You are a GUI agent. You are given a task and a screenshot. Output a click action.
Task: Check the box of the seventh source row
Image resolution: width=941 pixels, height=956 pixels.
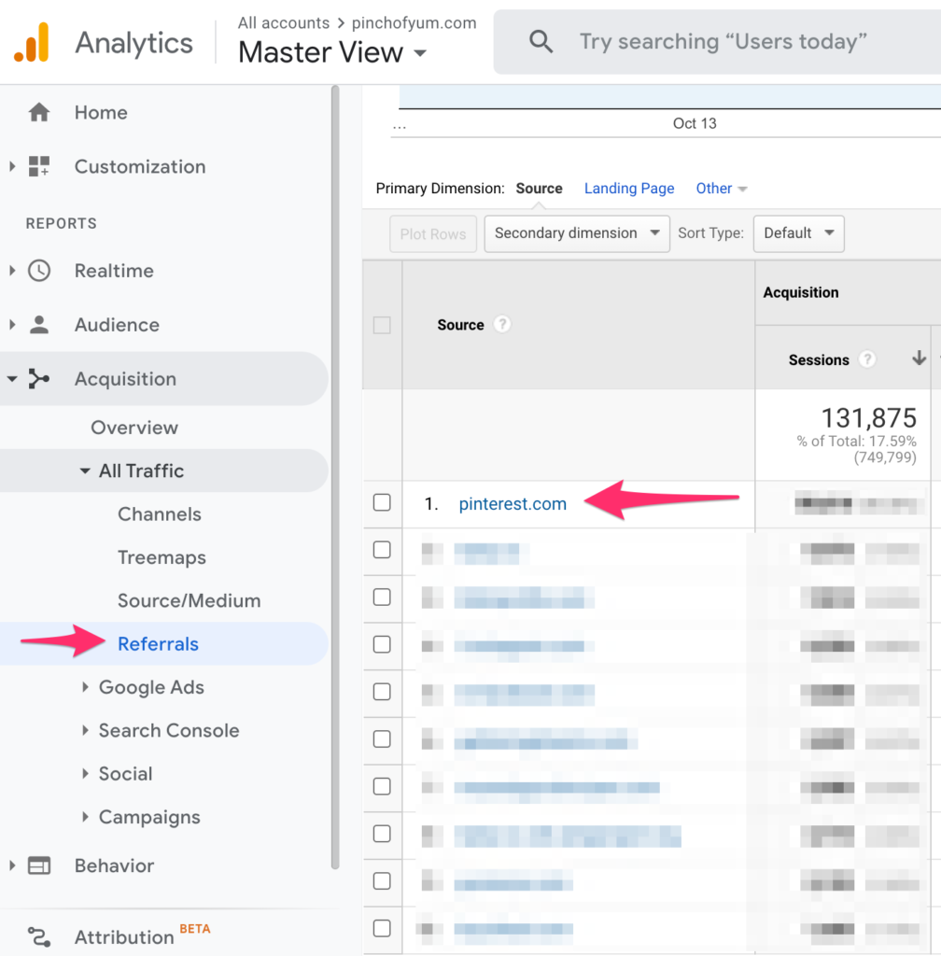[382, 786]
